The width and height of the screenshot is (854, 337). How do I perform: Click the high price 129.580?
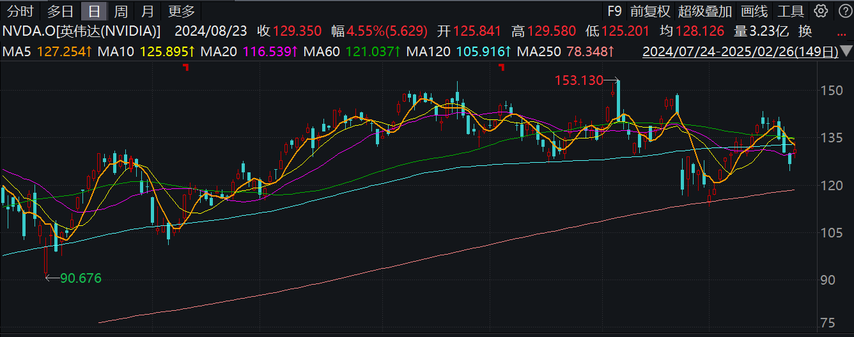(552, 31)
